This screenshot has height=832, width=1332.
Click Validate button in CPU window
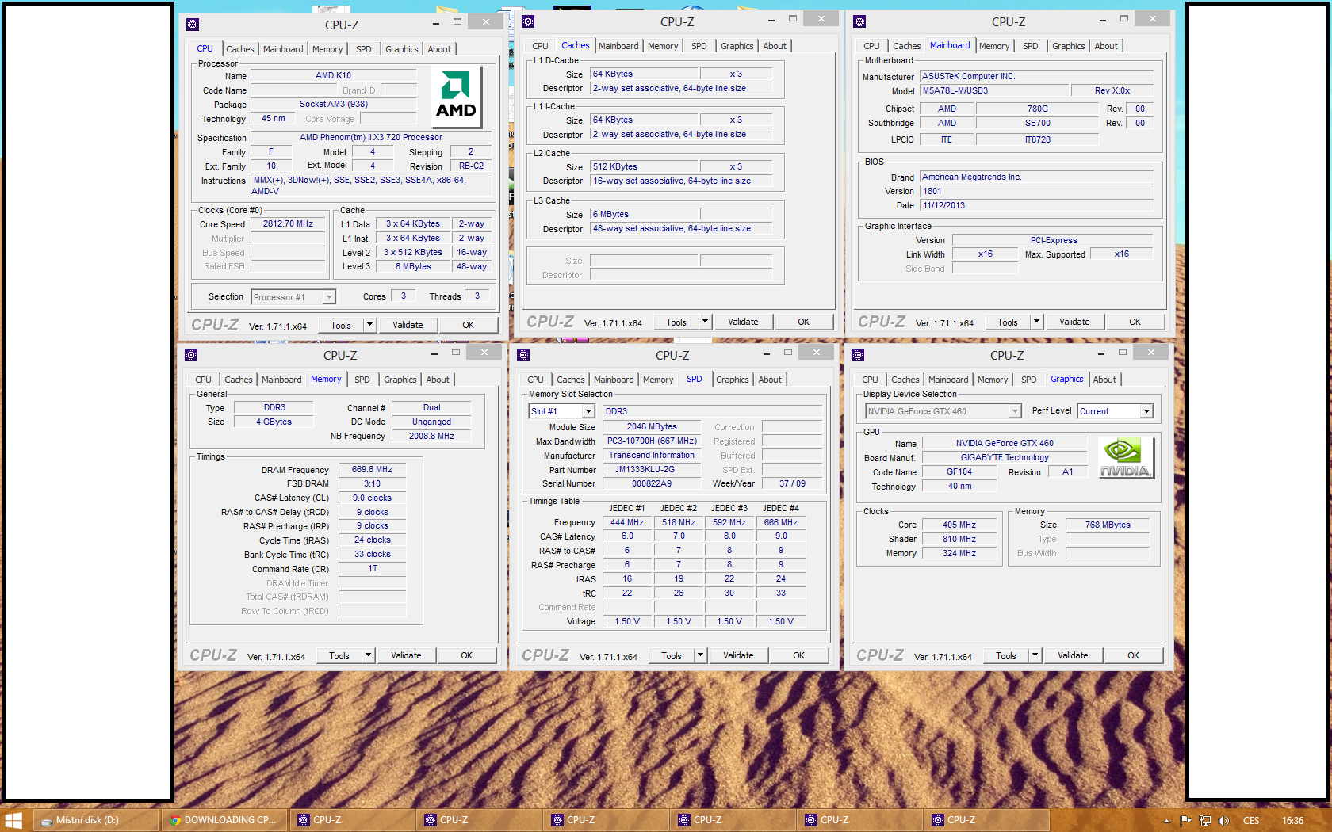(x=408, y=325)
